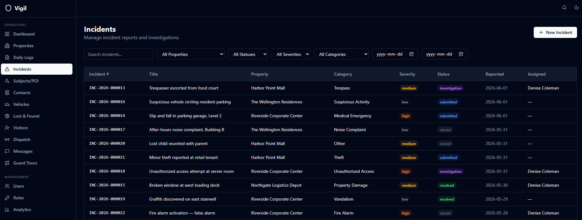Click the Vehicles car icon
The width and height of the screenshot is (582, 220).
click(7, 104)
